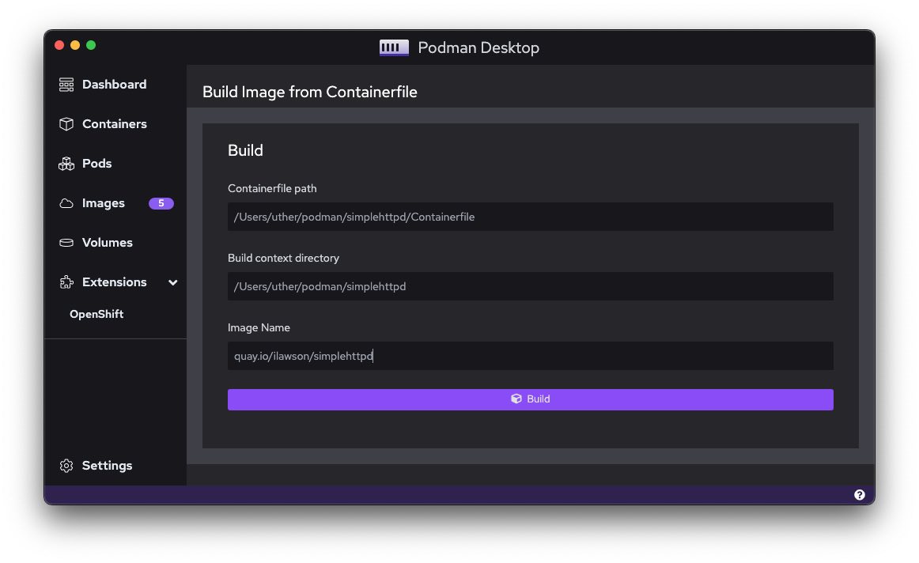Click the help question mark icon
The image size is (919, 563).
[x=859, y=495]
